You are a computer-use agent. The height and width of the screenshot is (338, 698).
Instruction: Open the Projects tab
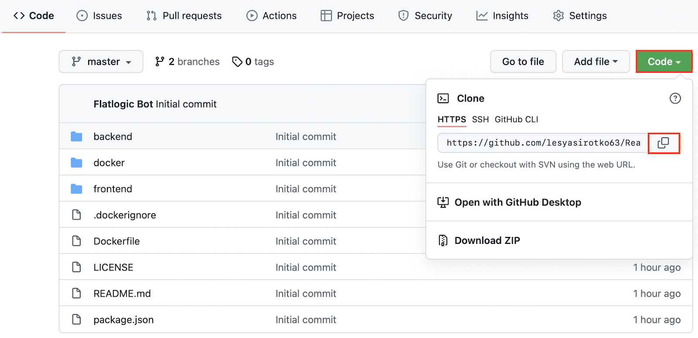click(347, 16)
